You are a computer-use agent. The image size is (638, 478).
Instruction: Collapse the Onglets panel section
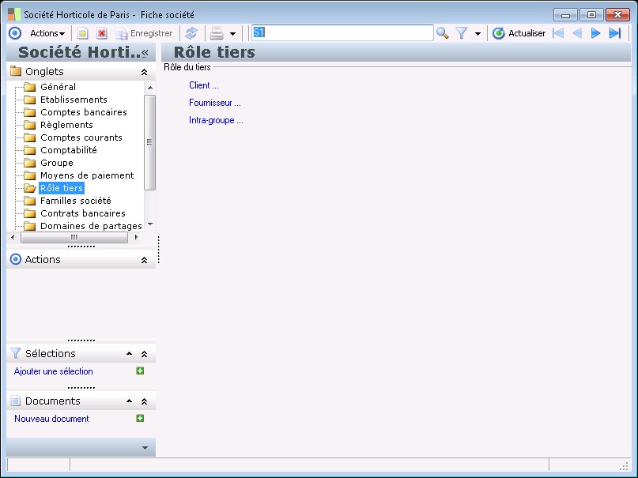(x=144, y=72)
